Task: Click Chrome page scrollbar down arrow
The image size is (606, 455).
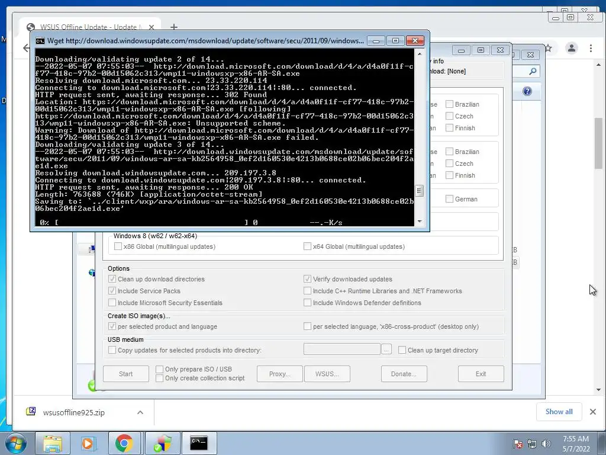Action: click(598, 390)
